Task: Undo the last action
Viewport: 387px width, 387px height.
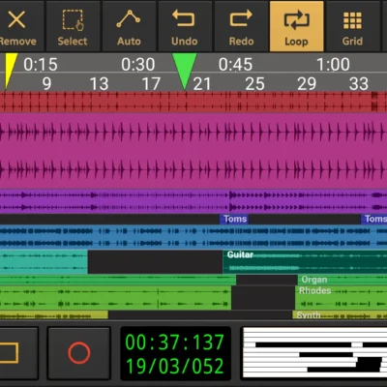Action: click(185, 26)
